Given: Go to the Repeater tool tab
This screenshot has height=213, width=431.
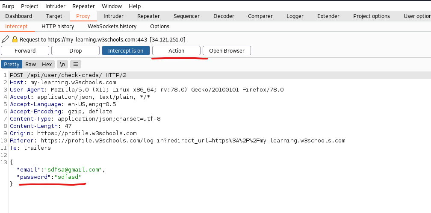Looking at the screenshot, I should (x=148, y=16).
